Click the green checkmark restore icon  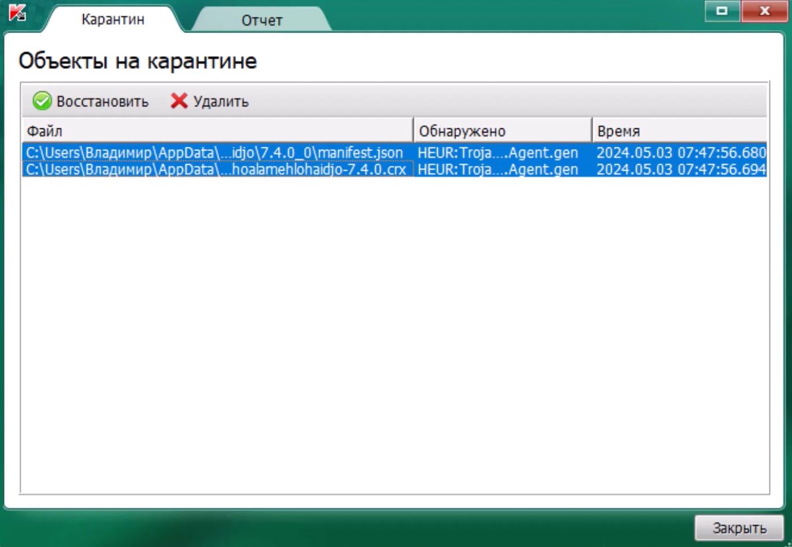pos(42,101)
